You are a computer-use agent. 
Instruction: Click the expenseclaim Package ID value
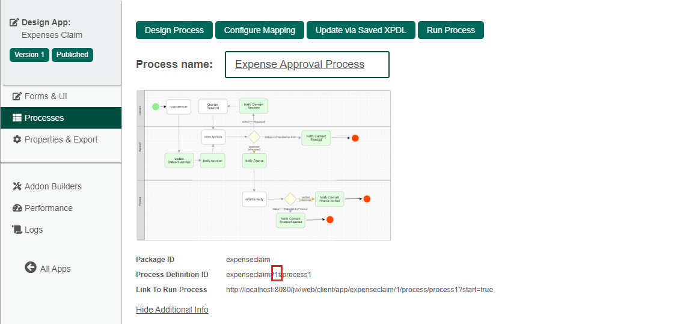click(x=248, y=260)
